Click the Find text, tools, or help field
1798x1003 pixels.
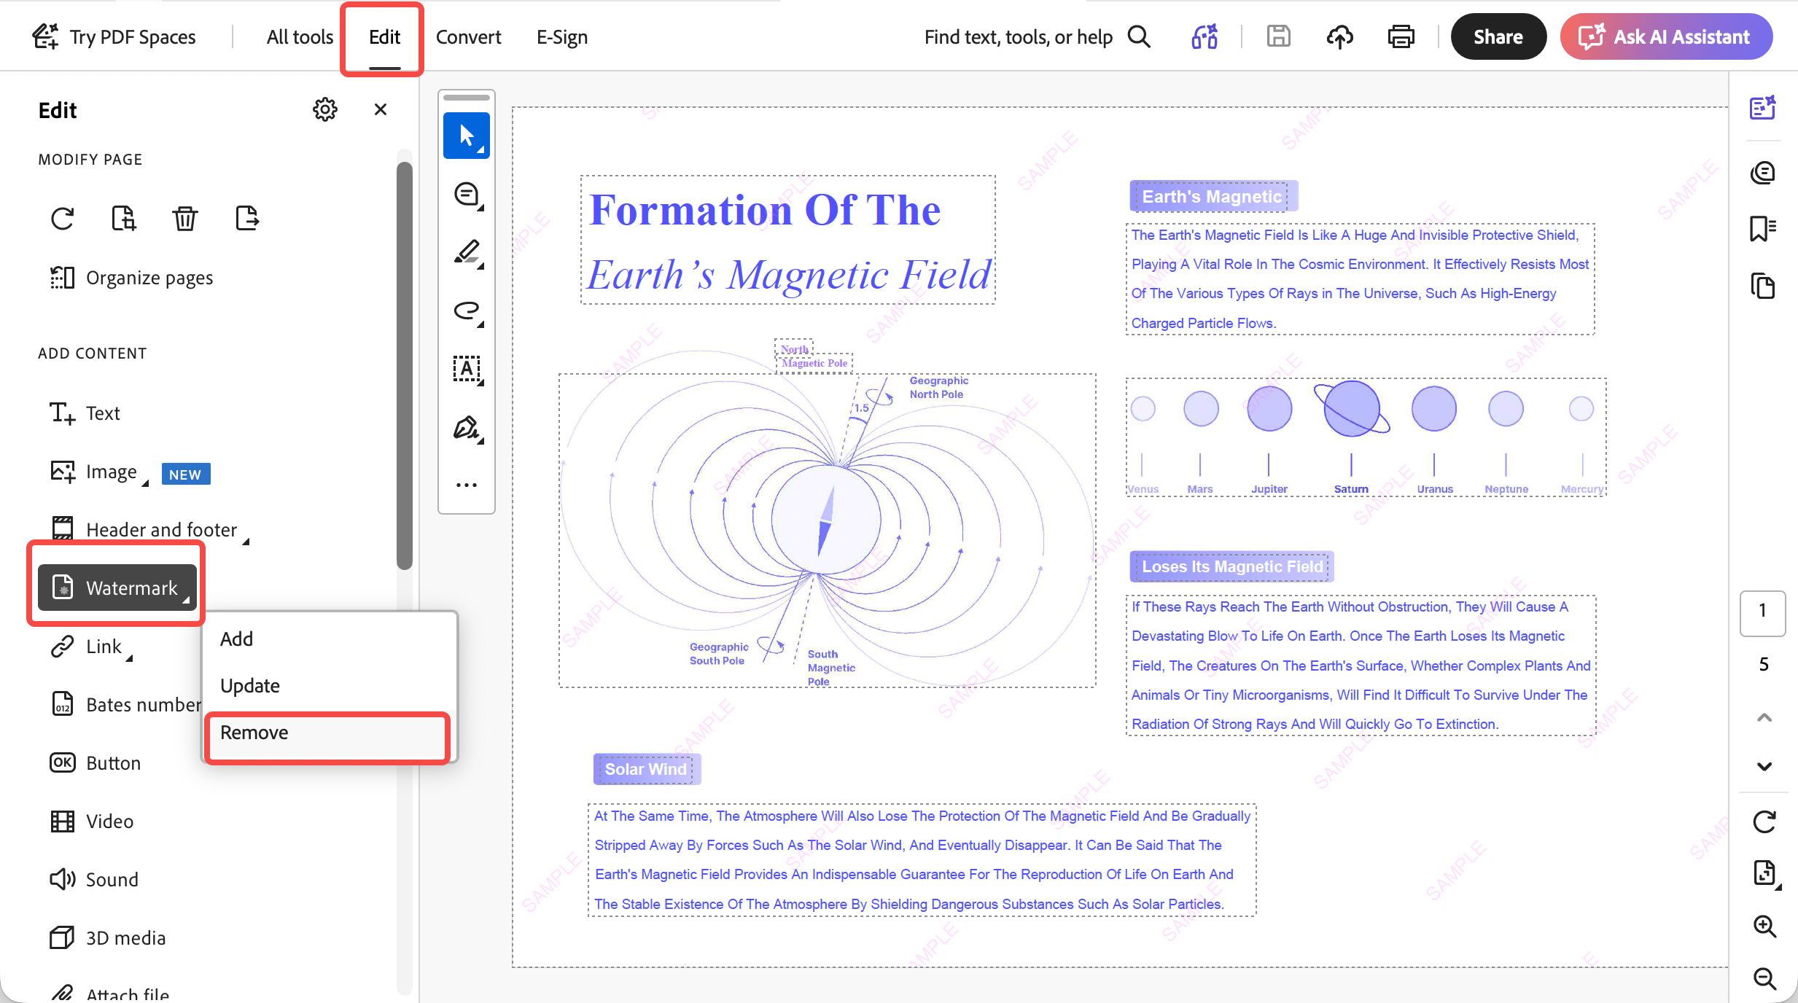[x=1019, y=37]
